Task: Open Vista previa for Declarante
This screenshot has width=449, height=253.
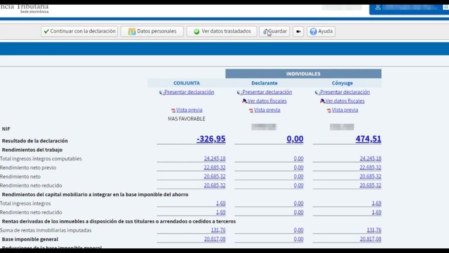Action: 267,110
